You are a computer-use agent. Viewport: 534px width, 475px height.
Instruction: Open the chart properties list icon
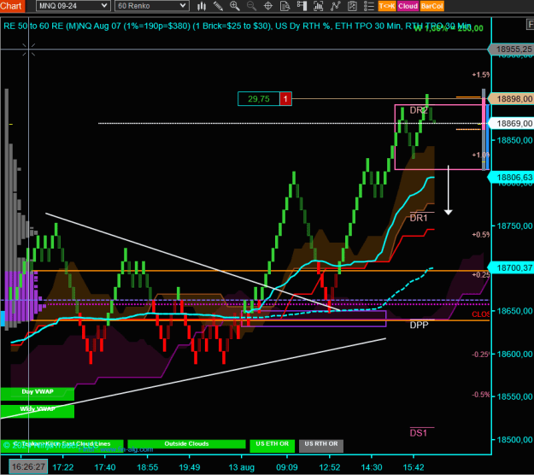click(369, 6)
